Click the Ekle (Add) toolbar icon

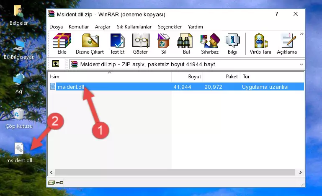[62, 44]
